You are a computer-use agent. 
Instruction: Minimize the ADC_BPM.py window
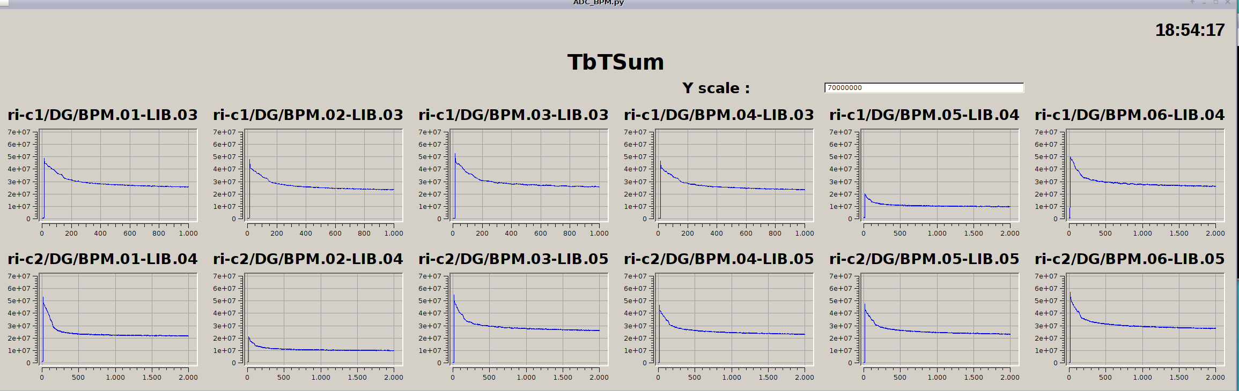1204,2
